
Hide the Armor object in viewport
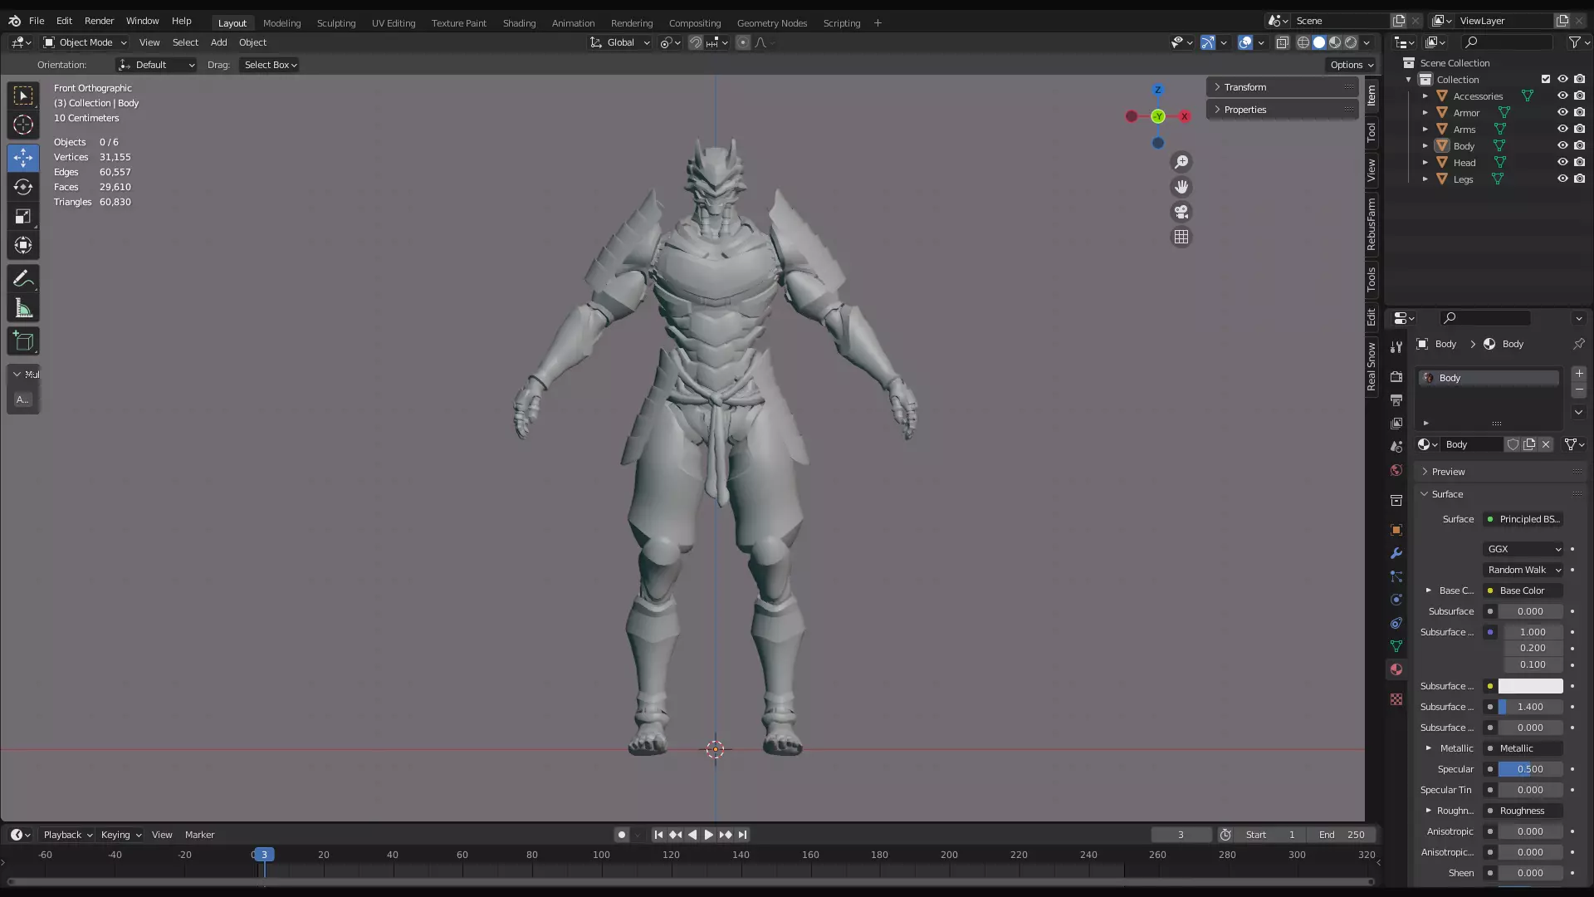click(x=1562, y=112)
